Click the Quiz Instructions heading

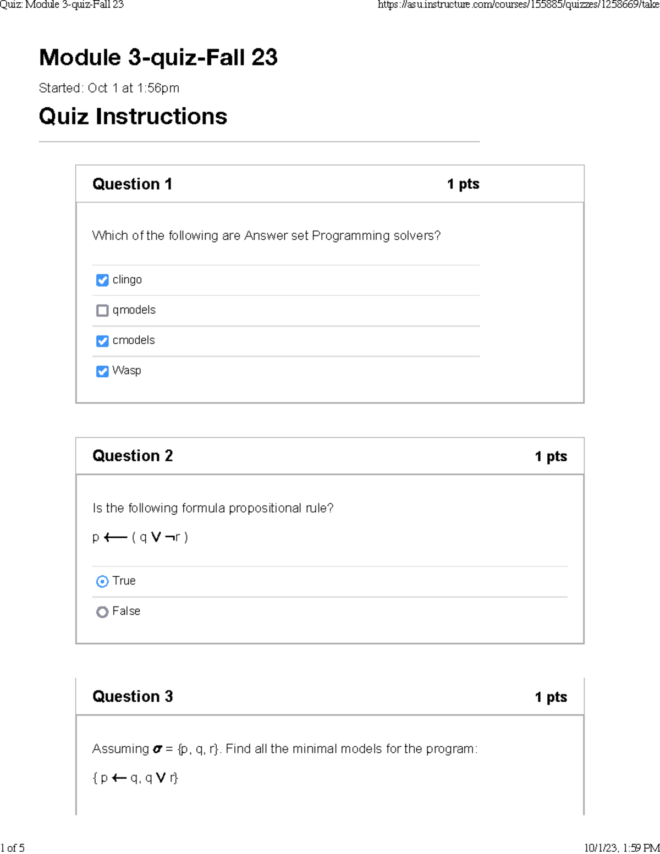(x=133, y=116)
